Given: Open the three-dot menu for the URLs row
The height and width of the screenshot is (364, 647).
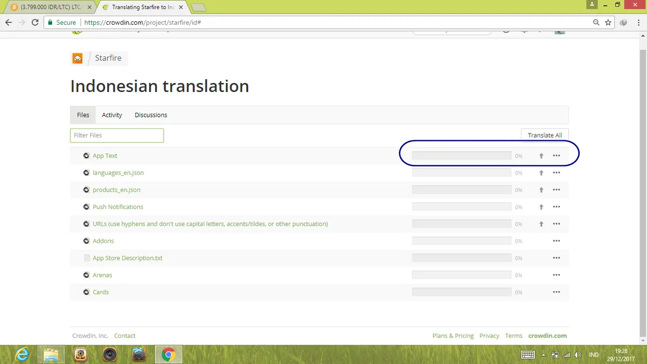Looking at the screenshot, I should [557, 224].
